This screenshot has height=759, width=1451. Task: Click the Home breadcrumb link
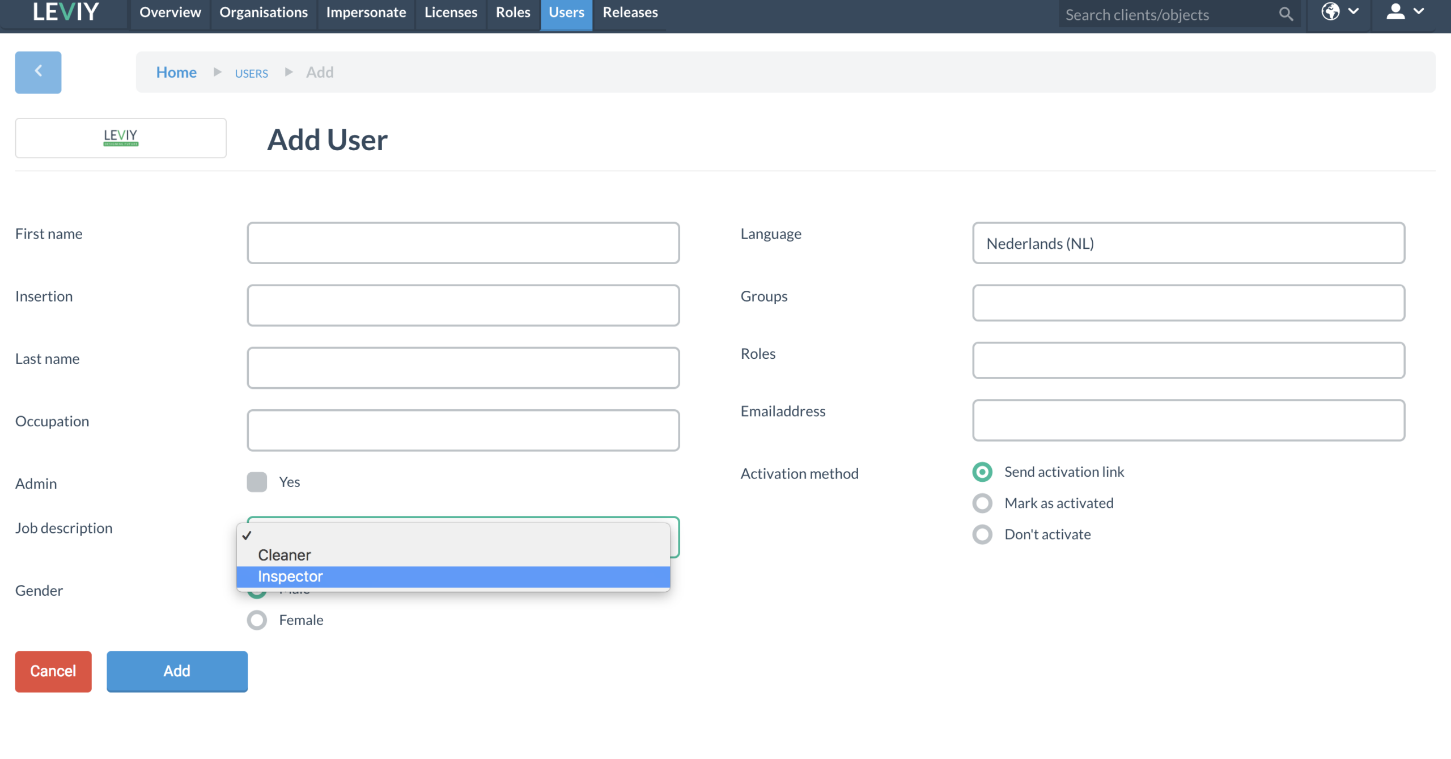(x=176, y=72)
